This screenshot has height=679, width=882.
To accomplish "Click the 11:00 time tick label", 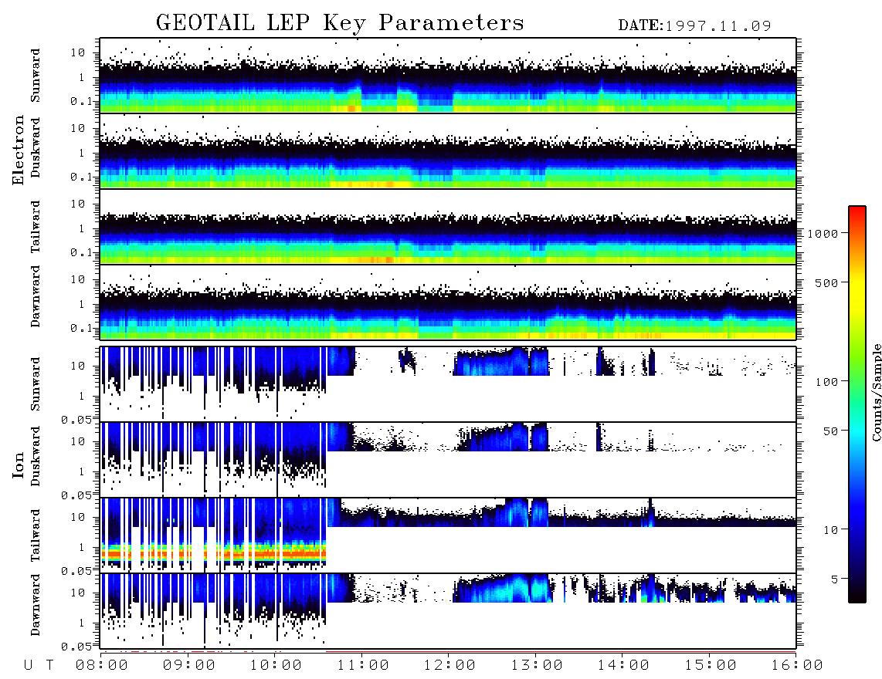I will 363,666.
